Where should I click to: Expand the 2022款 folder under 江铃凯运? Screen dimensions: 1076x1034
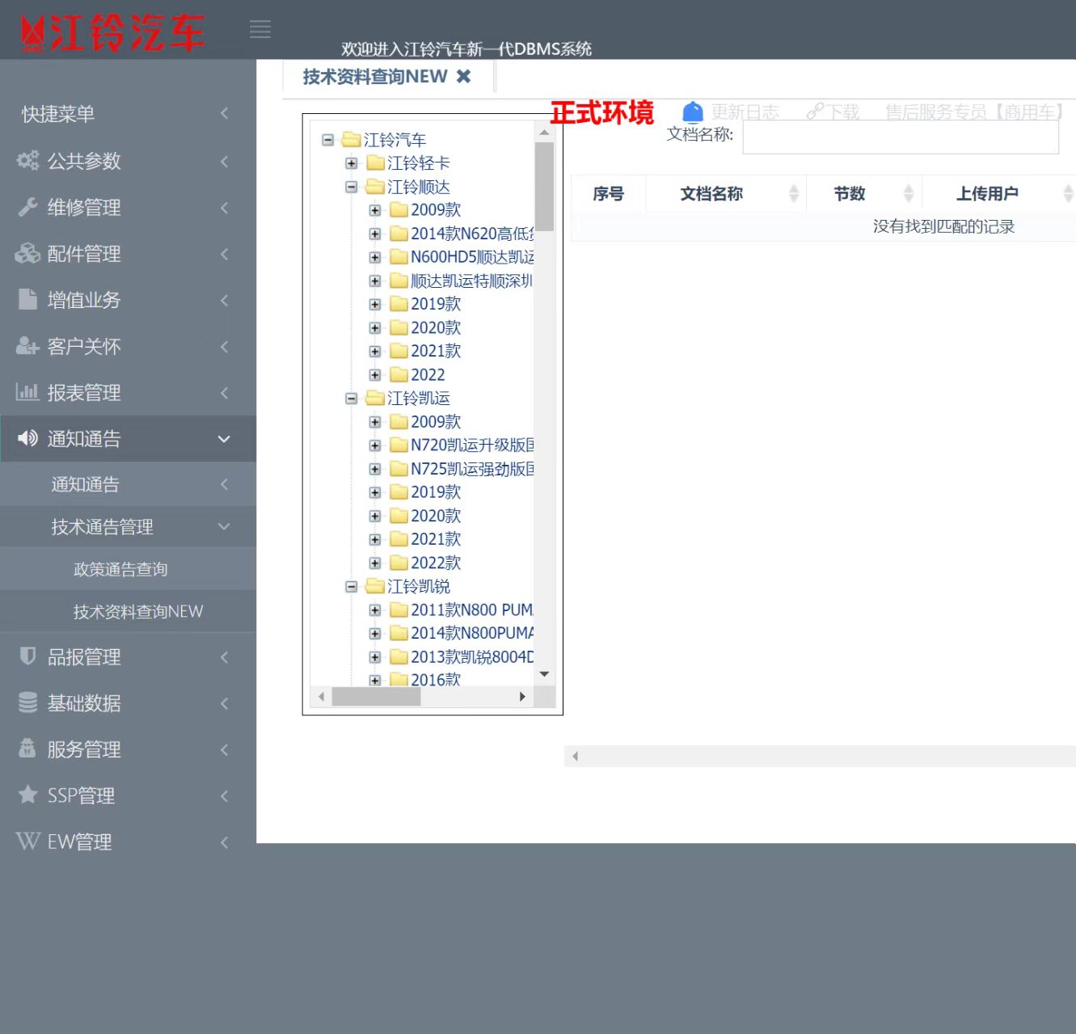coord(374,563)
